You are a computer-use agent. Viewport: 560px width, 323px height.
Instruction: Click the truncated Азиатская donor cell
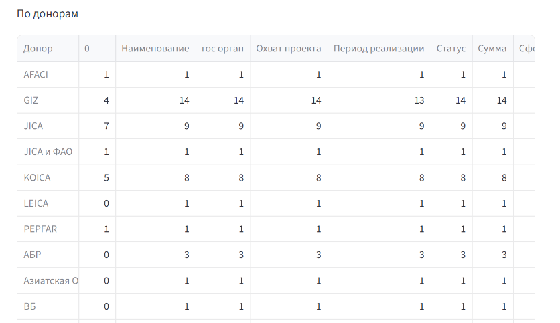(x=50, y=281)
